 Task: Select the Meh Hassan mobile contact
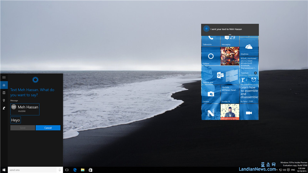coord(25,109)
